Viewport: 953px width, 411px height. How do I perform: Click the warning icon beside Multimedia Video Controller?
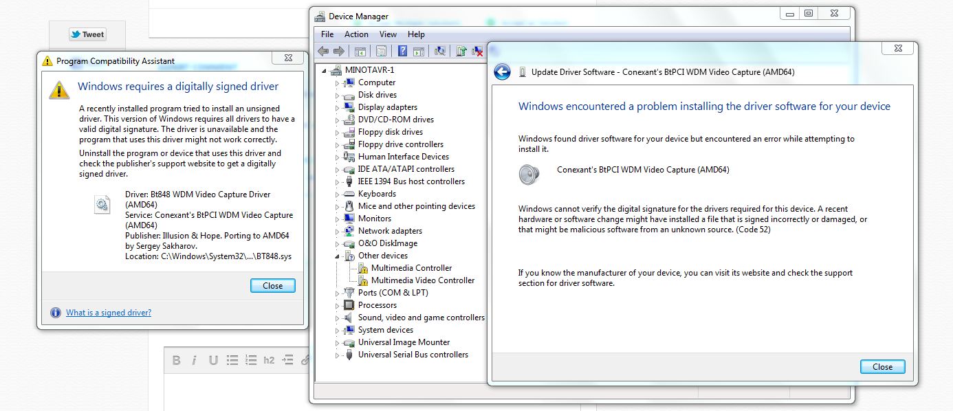[x=362, y=280]
